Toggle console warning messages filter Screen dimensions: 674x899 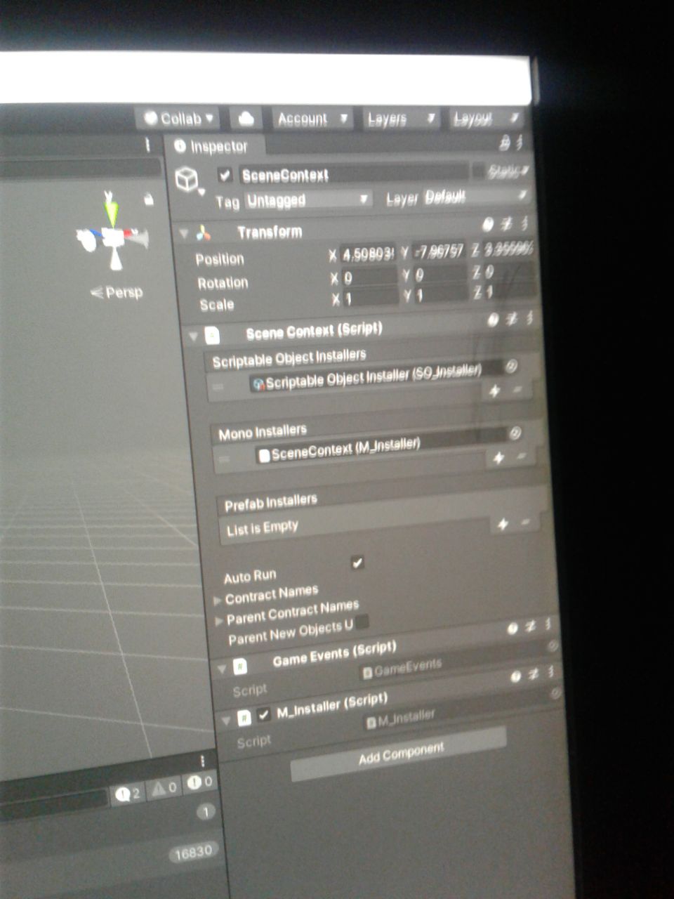(164, 788)
